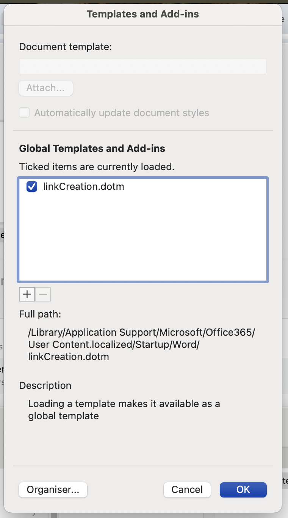Cancel the Templates and Add-ins dialog
The height and width of the screenshot is (518, 288).
[187, 490]
